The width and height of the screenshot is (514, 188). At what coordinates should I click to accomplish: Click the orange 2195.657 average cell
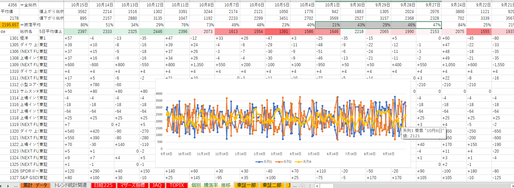(10, 25)
